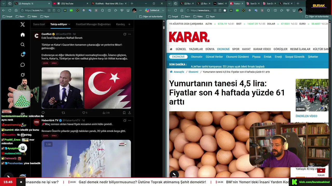
Task: Add a timeline with the plus after Kardeş
Action: [x=129, y=24]
